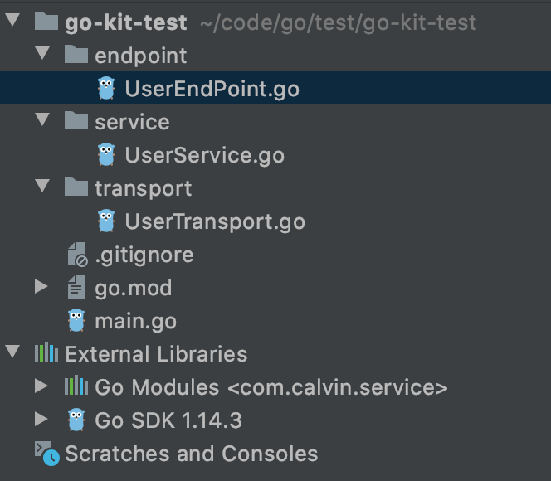Click the Scratches and Consoles icon
Screen dimensions: 551x481
coord(46,454)
